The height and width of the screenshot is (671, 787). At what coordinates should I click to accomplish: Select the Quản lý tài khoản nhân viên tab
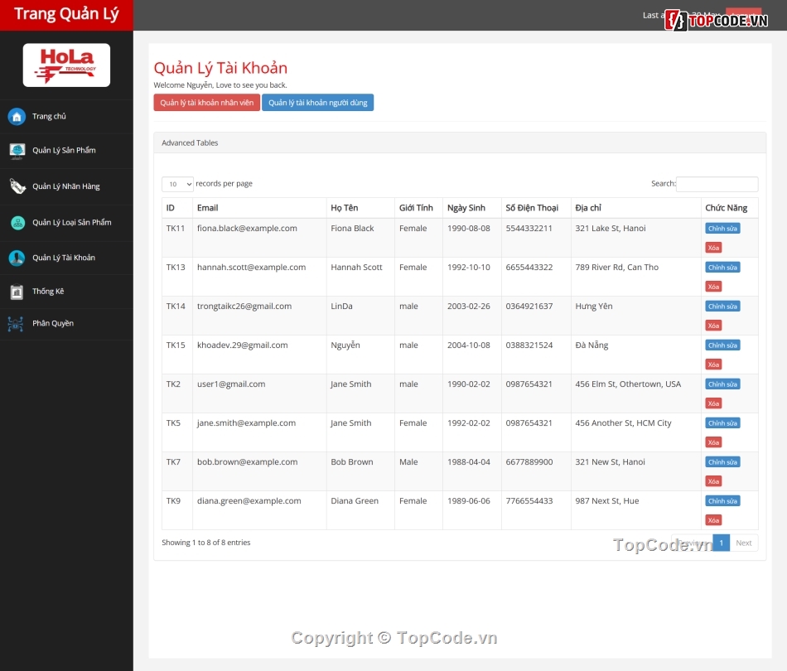[x=206, y=102]
